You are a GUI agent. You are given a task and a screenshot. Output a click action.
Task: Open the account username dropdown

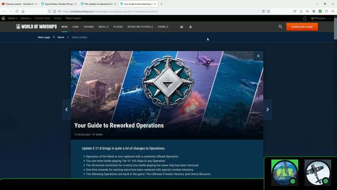[x=321, y=18]
